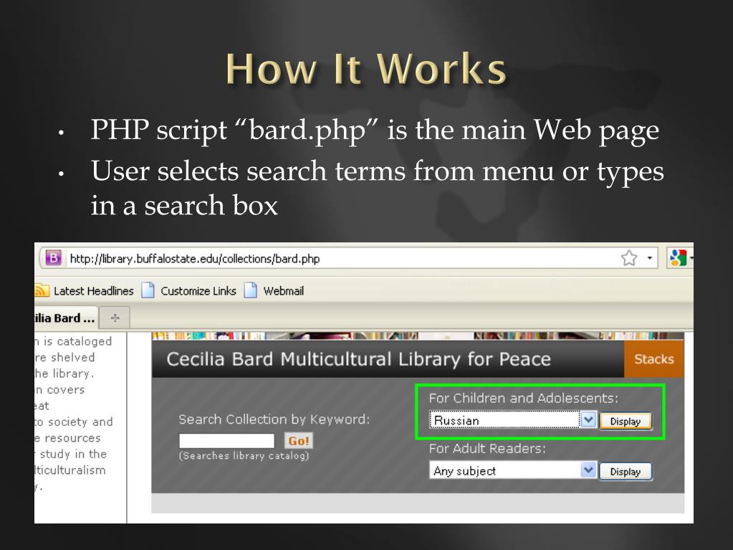733x550 pixels.
Task: Click the Customize Links page icon
Action: pyautogui.click(x=148, y=290)
